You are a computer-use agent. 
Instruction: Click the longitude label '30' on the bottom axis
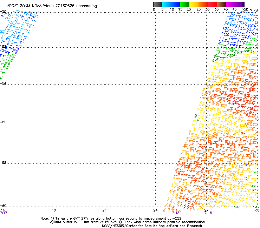pyautogui.click(x=257, y=210)
